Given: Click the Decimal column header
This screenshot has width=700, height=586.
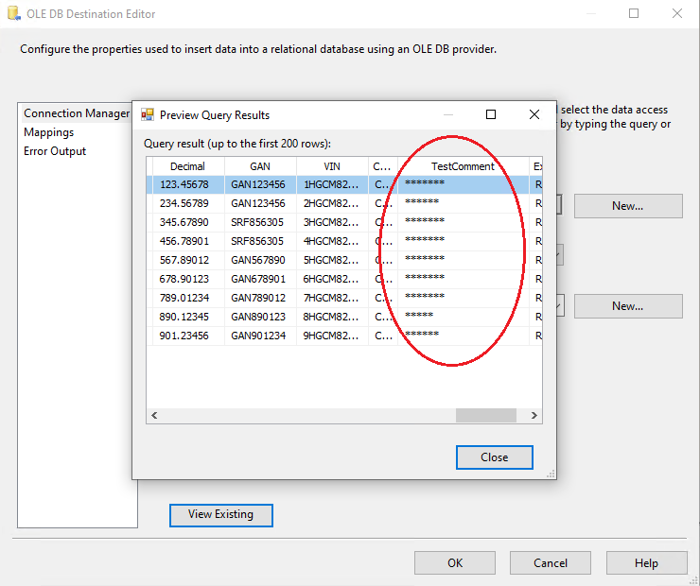Looking at the screenshot, I should (x=186, y=166).
